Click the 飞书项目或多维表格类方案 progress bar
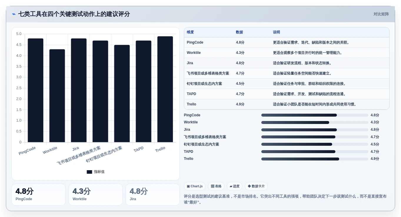This screenshot has height=217, width=401. click(315, 137)
